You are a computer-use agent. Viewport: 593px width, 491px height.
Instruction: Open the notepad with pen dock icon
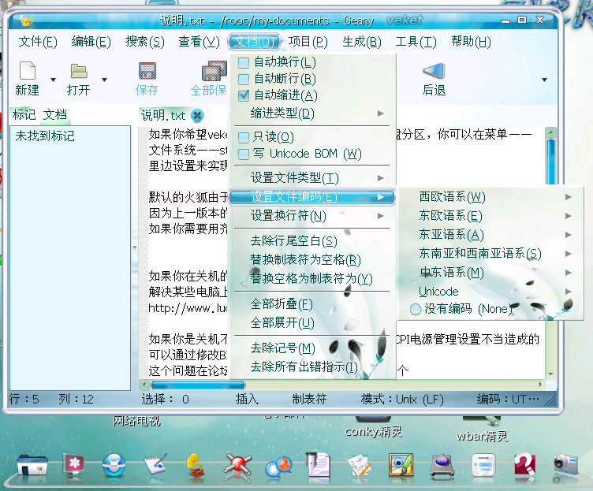click(155, 464)
